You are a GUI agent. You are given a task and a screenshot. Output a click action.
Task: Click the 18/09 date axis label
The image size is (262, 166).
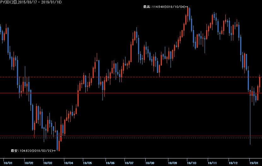pyautogui.click(x=172, y=163)
